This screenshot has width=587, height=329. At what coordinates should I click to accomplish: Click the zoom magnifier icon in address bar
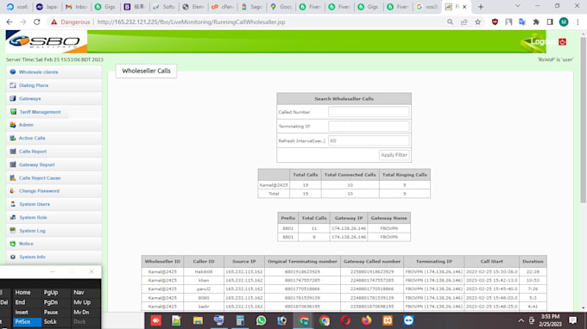tap(450, 22)
